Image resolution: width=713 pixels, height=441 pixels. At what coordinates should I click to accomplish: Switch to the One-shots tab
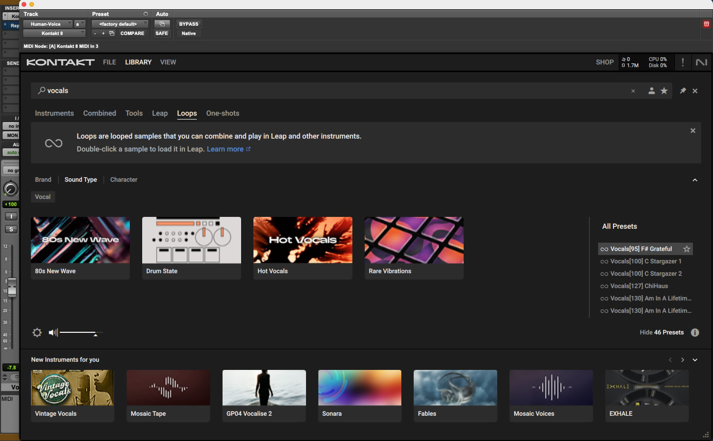223,113
